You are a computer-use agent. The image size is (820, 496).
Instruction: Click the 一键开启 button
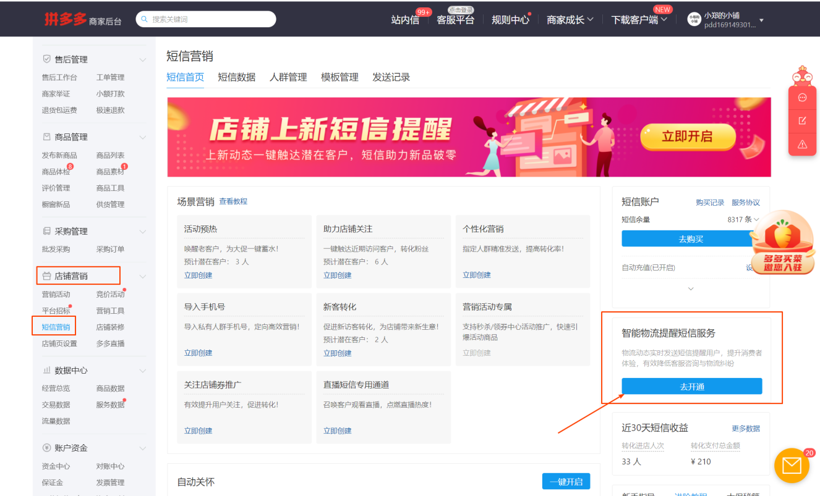(x=566, y=482)
